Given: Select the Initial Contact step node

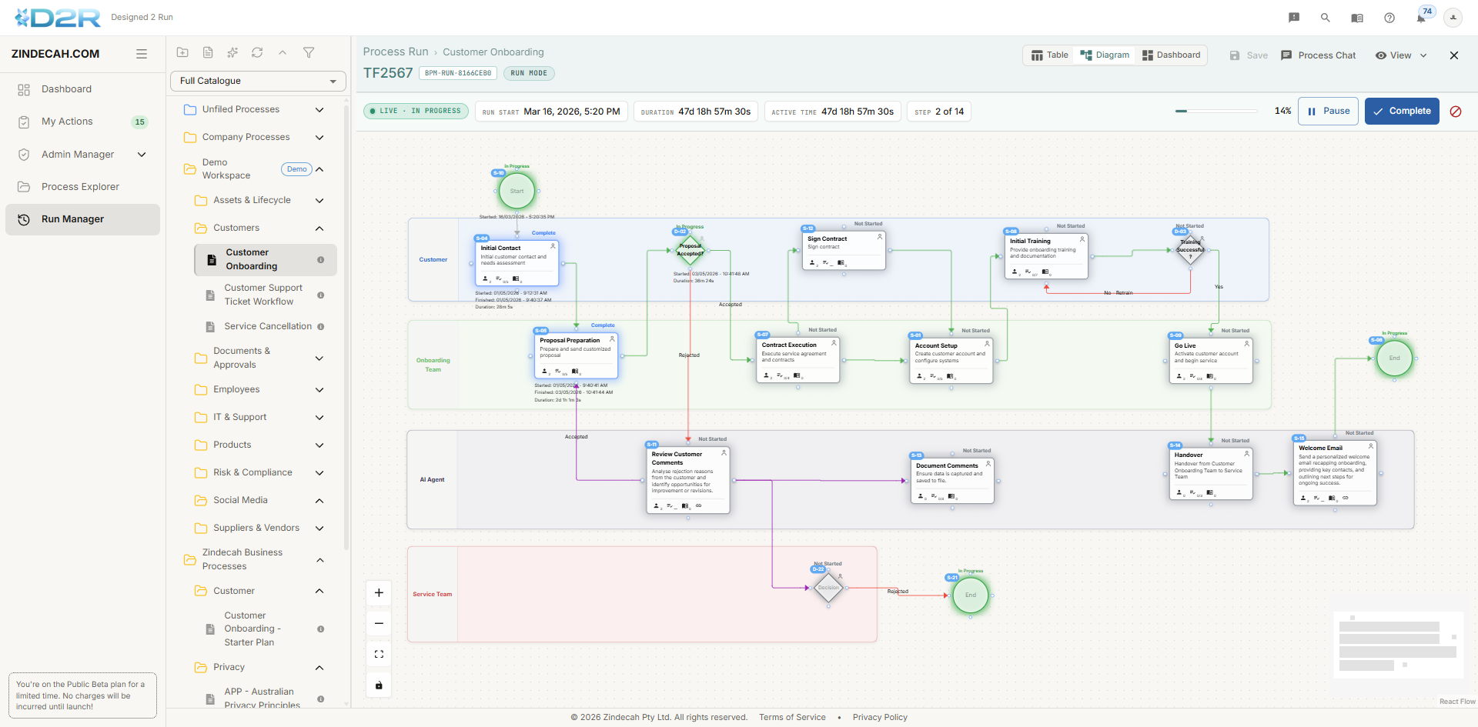Looking at the screenshot, I should (x=517, y=262).
